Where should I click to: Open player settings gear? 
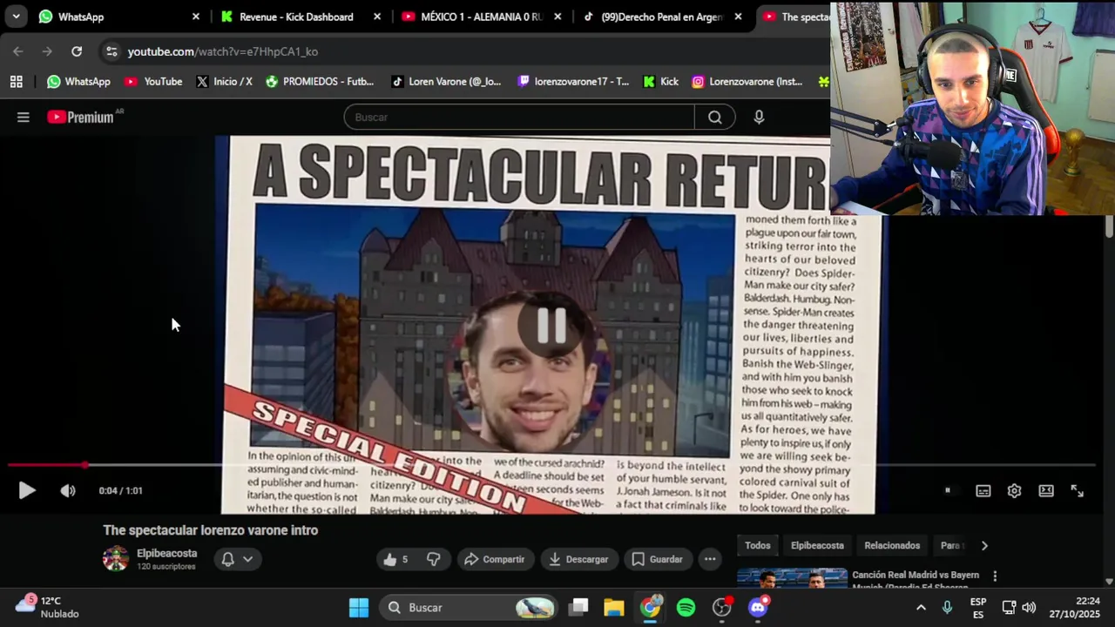pyautogui.click(x=1014, y=490)
